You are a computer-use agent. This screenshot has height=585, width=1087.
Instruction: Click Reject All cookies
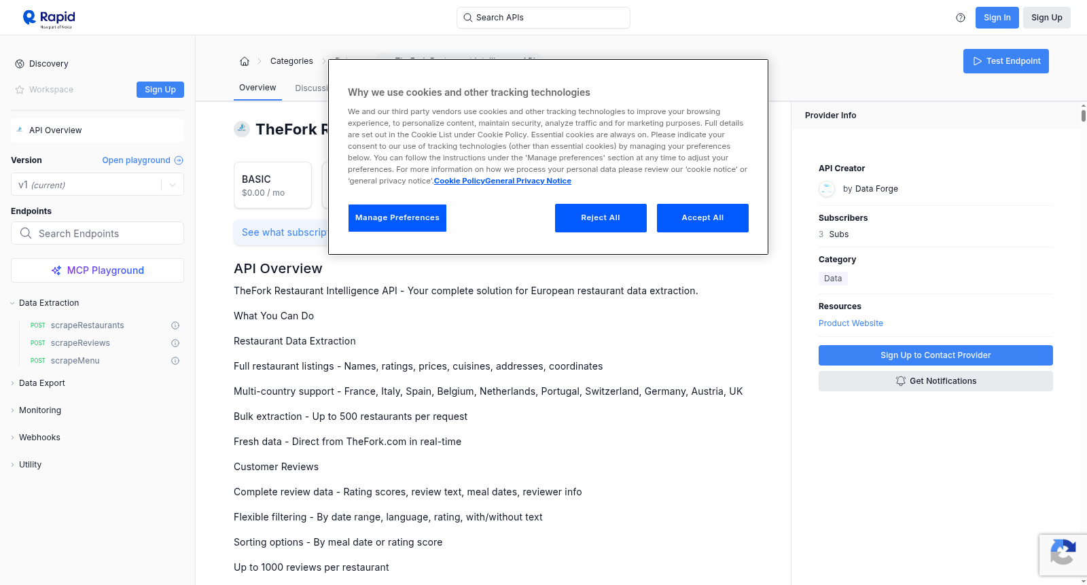601,218
